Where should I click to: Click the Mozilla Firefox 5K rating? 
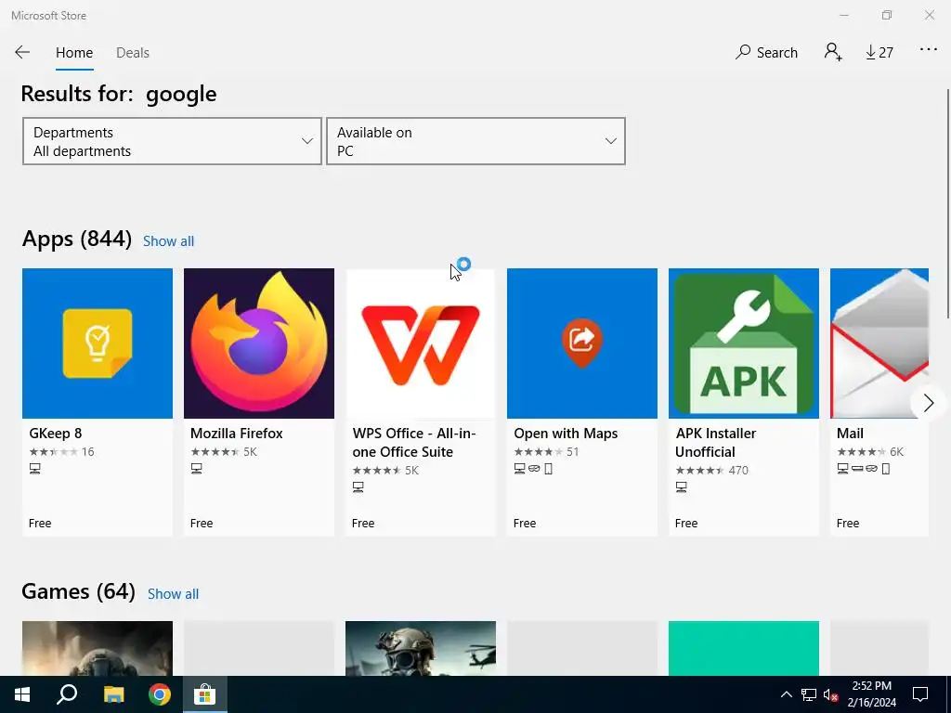pos(224,452)
